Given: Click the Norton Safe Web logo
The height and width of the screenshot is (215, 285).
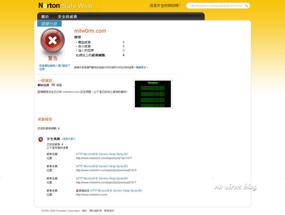Looking at the screenshot, I should pos(66,5).
